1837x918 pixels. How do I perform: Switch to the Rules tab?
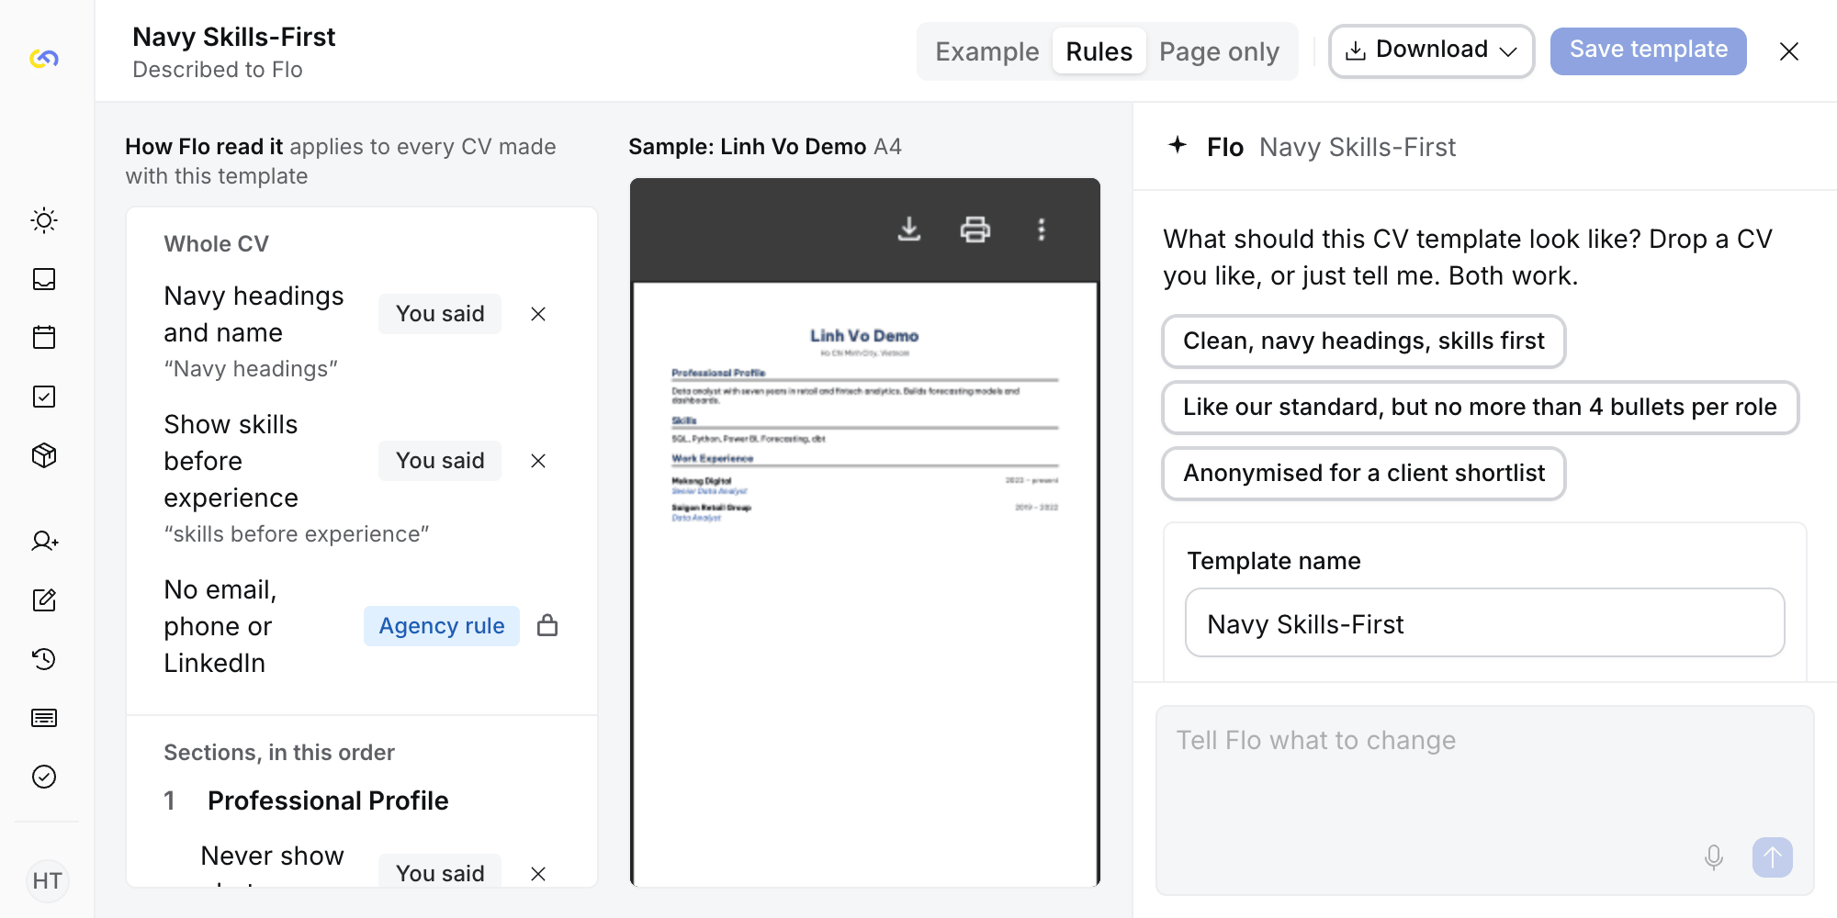(x=1099, y=51)
